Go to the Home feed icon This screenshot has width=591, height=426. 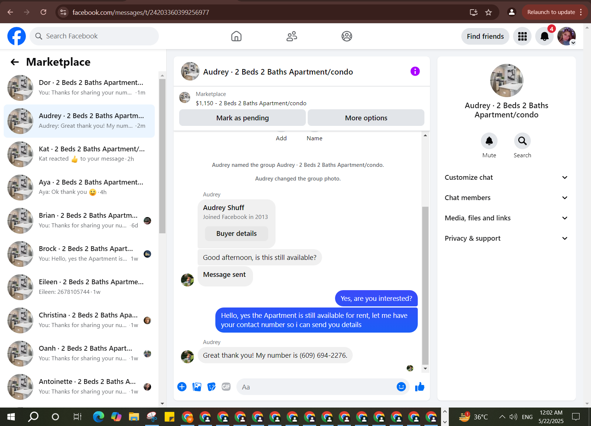[236, 36]
